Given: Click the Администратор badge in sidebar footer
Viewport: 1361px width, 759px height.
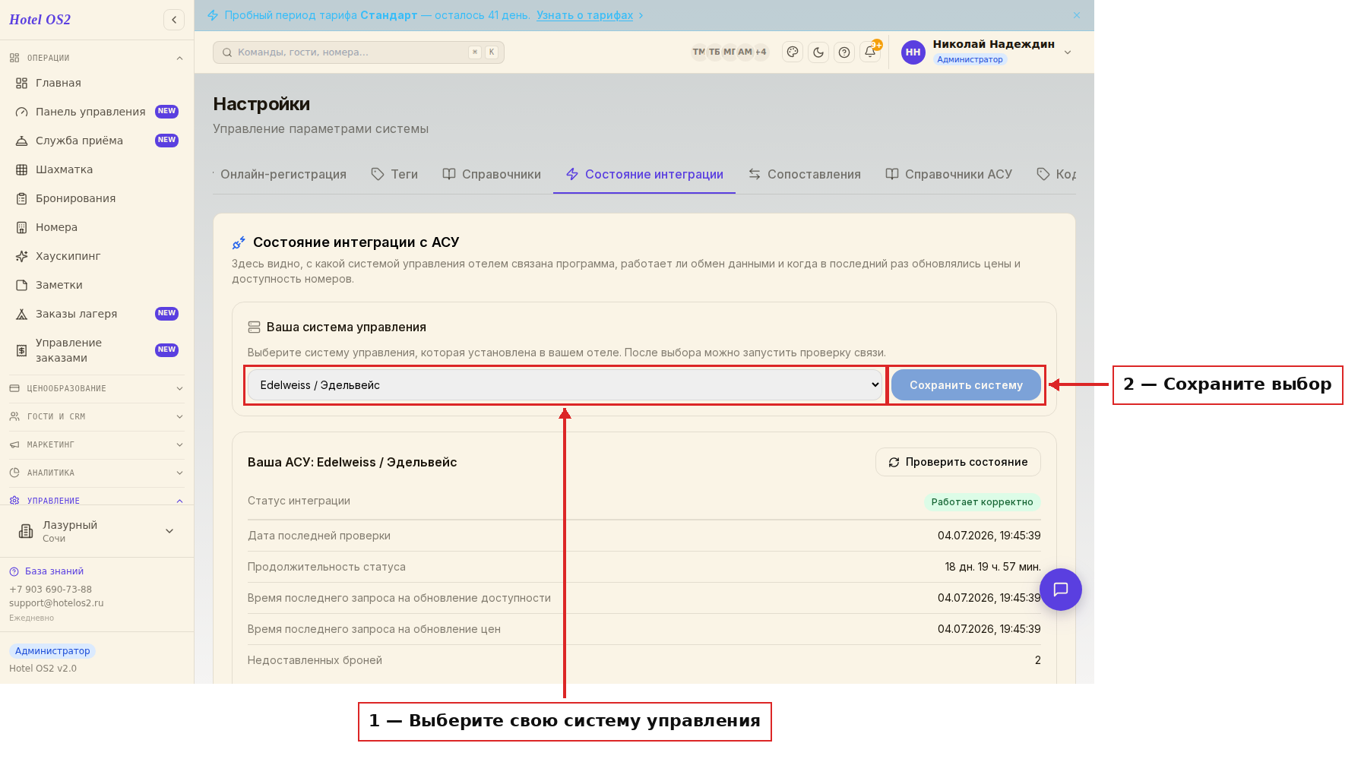Looking at the screenshot, I should [52, 651].
